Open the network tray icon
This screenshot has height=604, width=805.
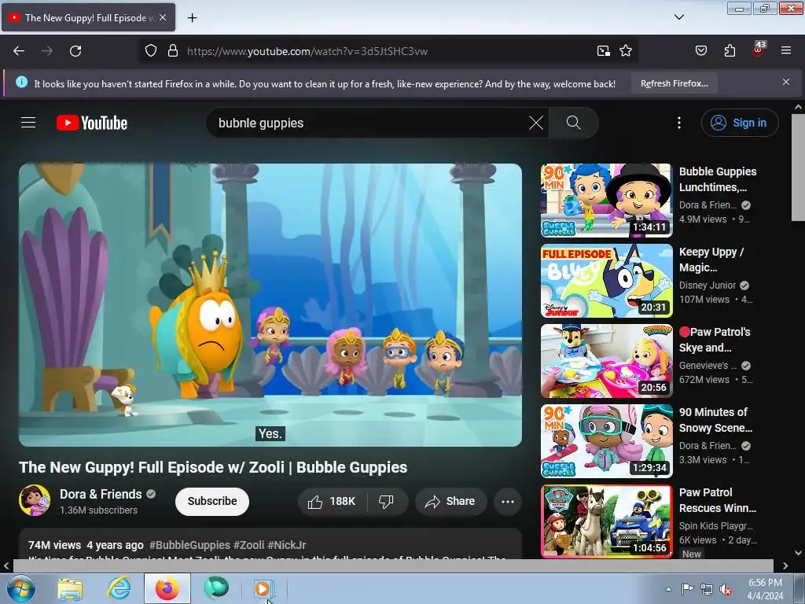pos(707,589)
